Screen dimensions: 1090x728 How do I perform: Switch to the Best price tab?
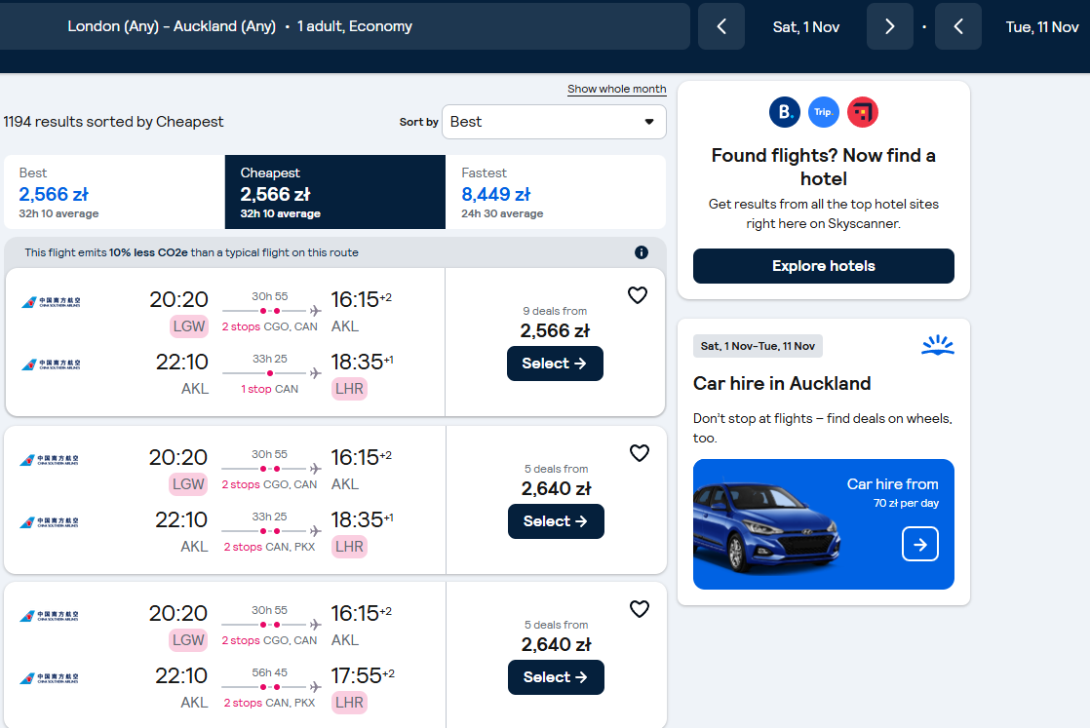pyautogui.click(x=114, y=192)
